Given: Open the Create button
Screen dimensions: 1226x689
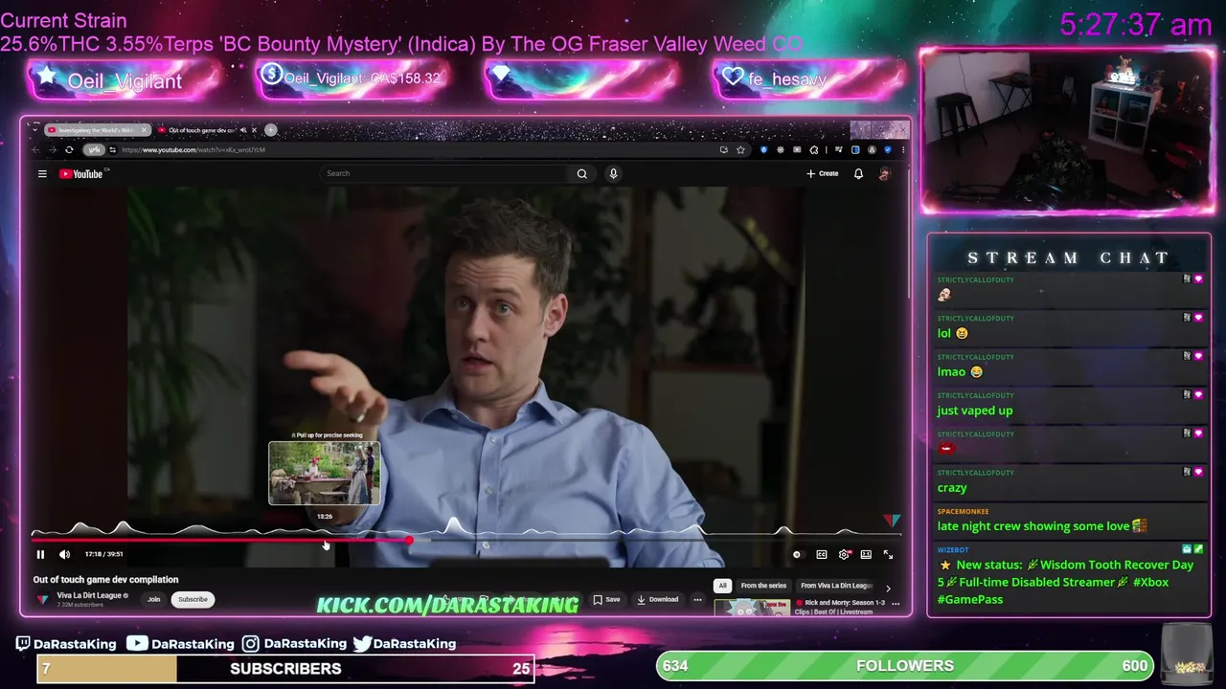Looking at the screenshot, I should [823, 173].
